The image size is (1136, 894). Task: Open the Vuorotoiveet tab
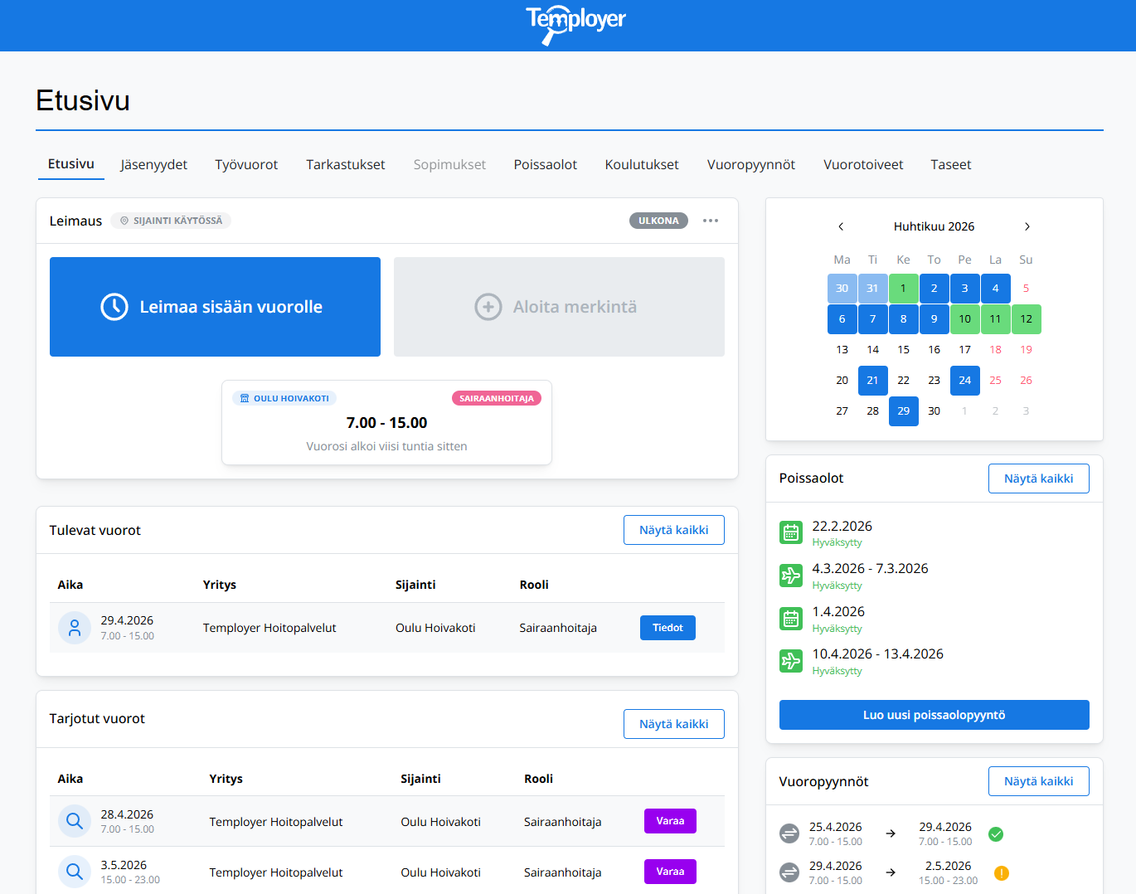coord(863,164)
